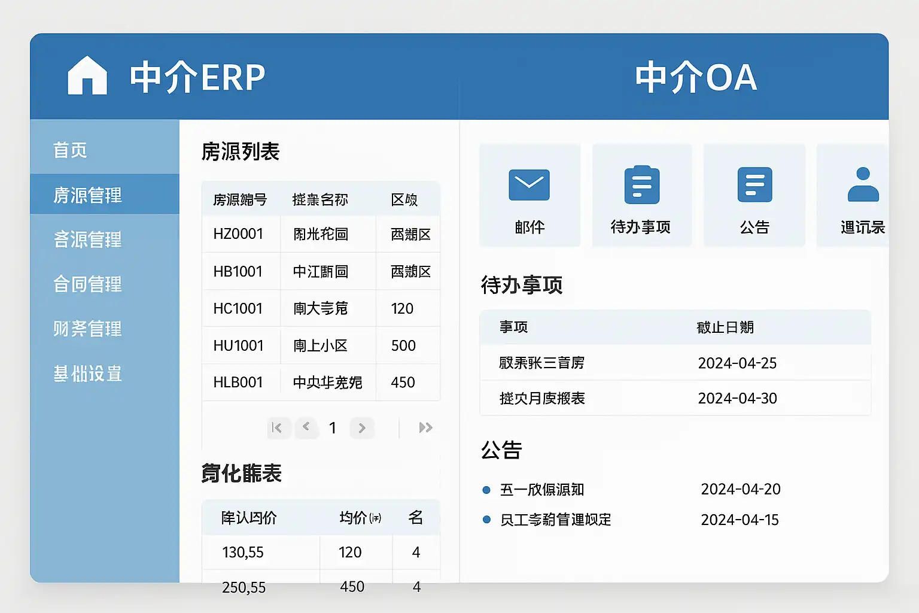
Task: Open announcement dated 2024-04-20
Action: [632, 489]
